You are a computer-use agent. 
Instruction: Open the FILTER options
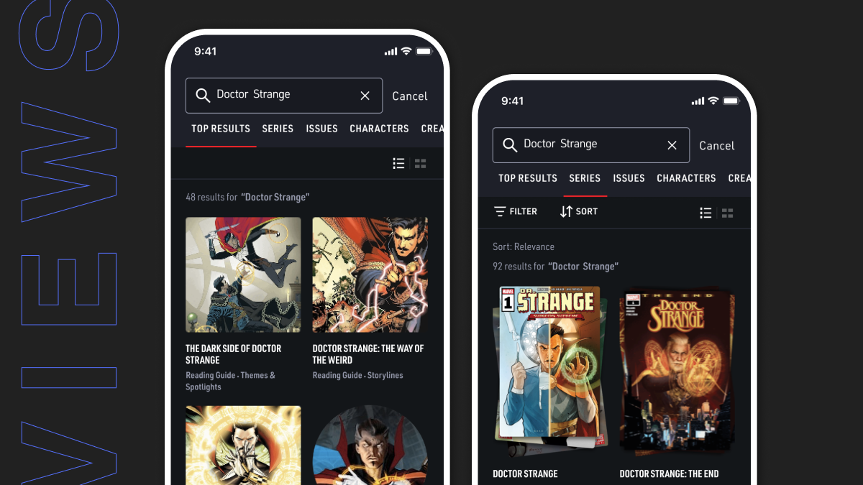pyautogui.click(x=516, y=211)
